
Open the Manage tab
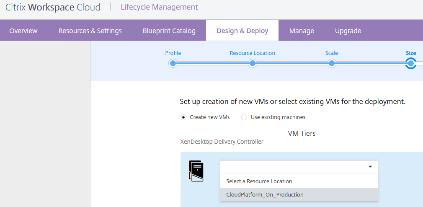(302, 31)
